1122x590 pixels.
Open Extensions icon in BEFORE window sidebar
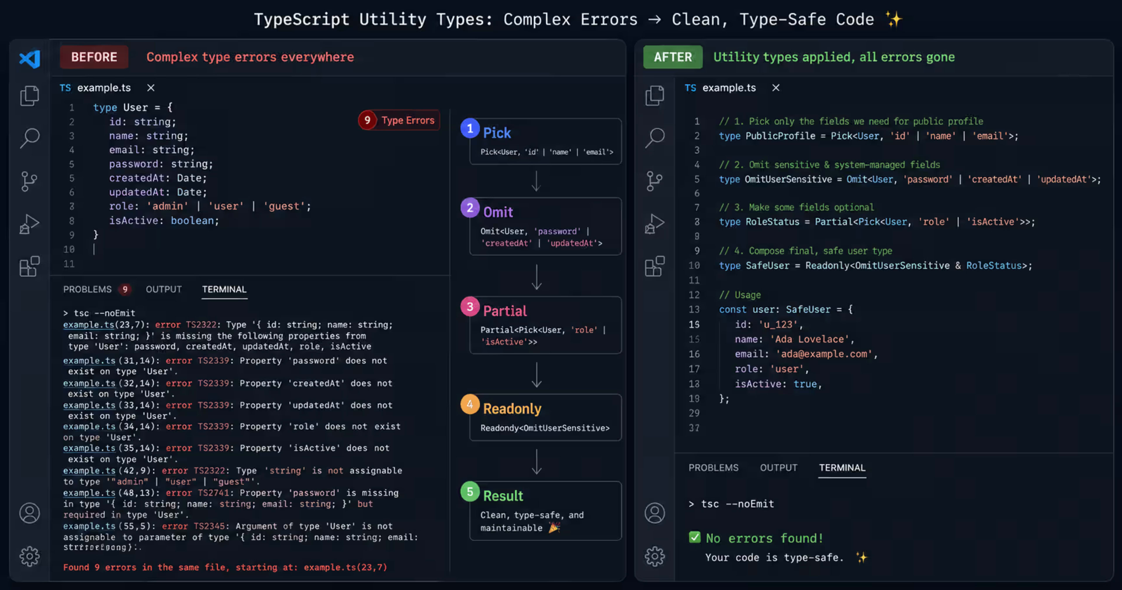(30, 266)
